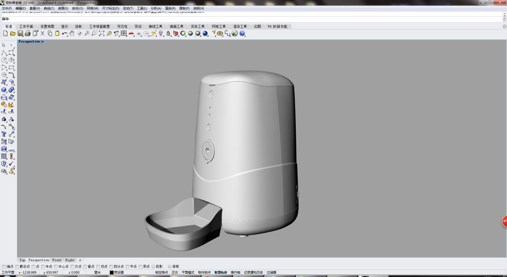
Task: Switch to the 工作平面 toolbar tab
Action: tap(26, 26)
